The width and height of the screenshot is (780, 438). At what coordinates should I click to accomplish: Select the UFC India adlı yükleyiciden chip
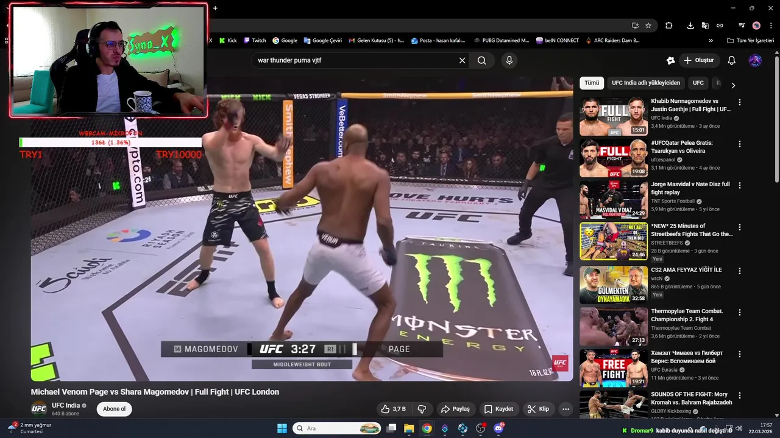[646, 83]
